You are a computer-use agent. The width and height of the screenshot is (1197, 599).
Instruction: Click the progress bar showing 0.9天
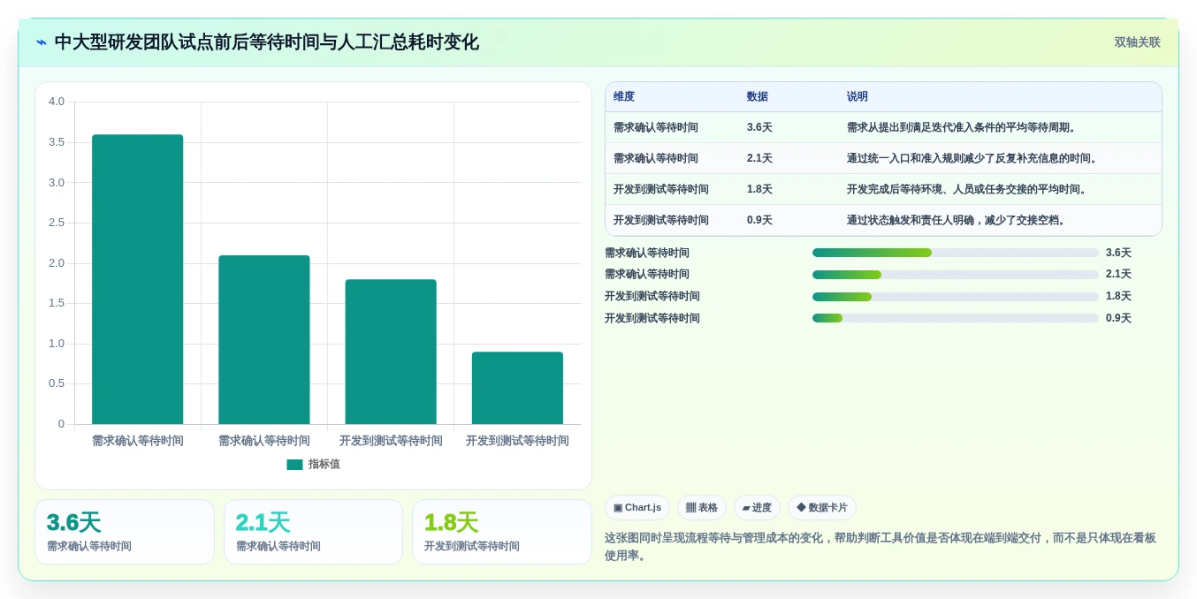(956, 318)
